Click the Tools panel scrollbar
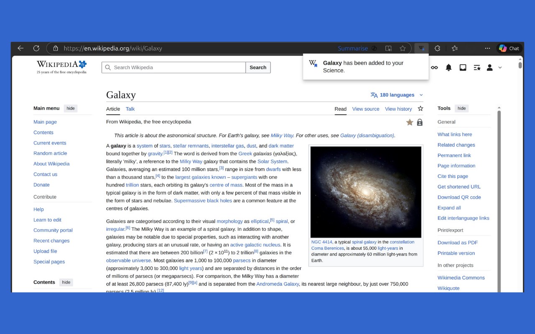The height and width of the screenshot is (334, 535). point(499,200)
